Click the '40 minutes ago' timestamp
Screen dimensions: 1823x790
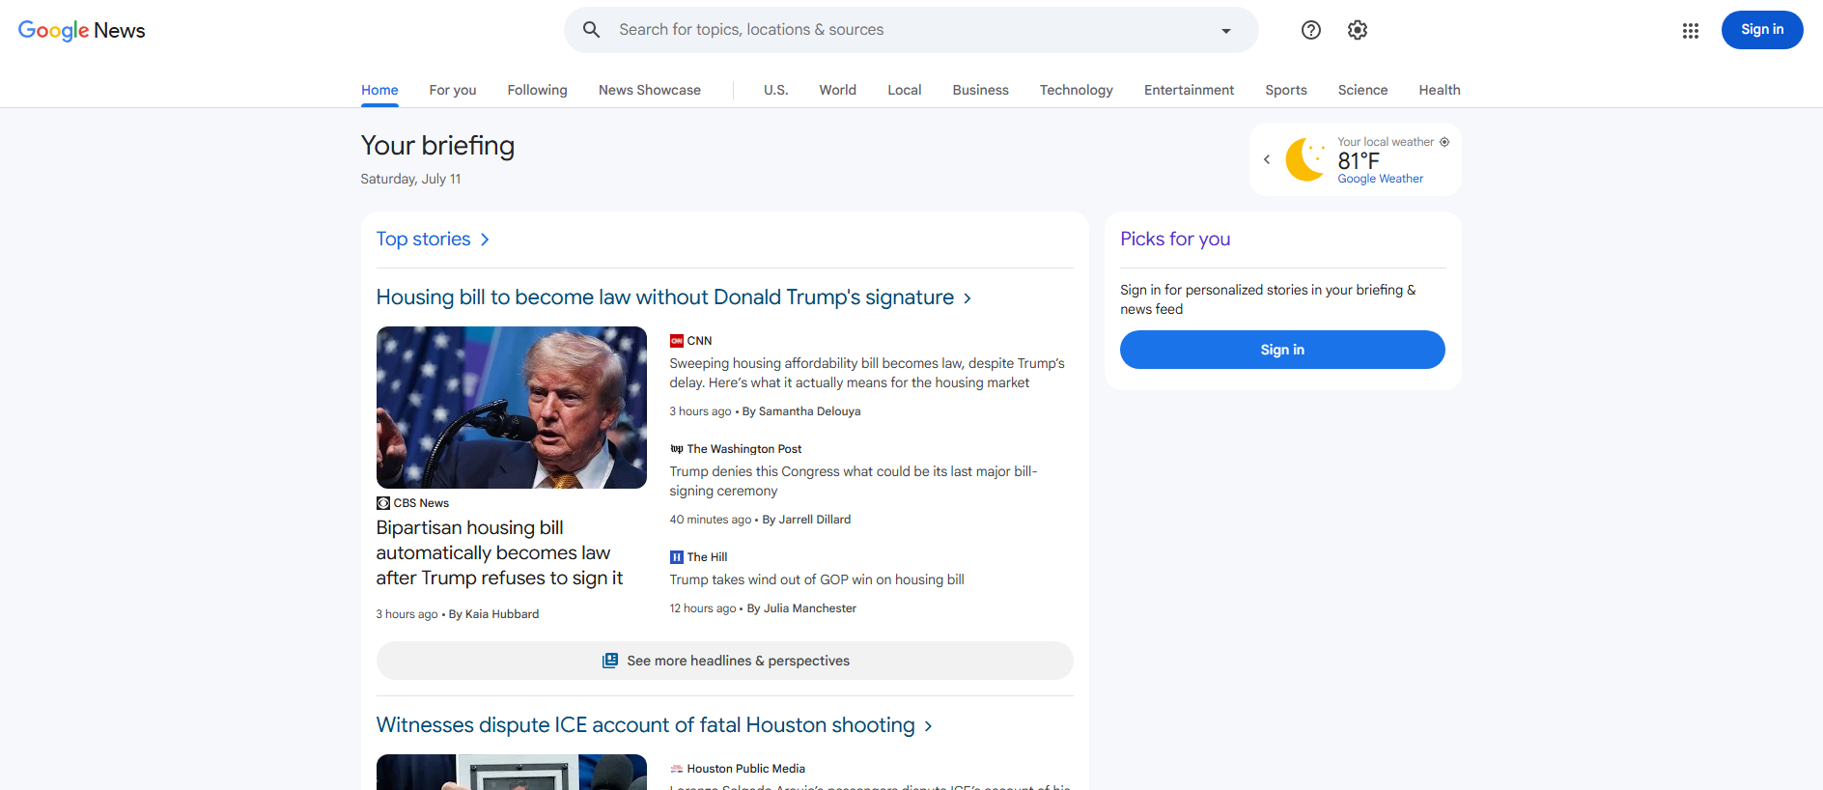click(x=711, y=520)
